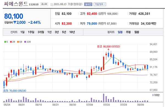Click the 상한가 106,500 text
Image resolution: width=165 pixels, height=107 pixels.
coord(108,14)
